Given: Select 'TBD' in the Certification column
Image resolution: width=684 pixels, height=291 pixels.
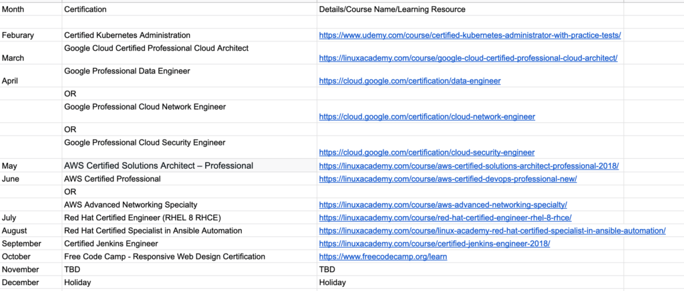Looking at the screenshot, I should click(x=189, y=269).
